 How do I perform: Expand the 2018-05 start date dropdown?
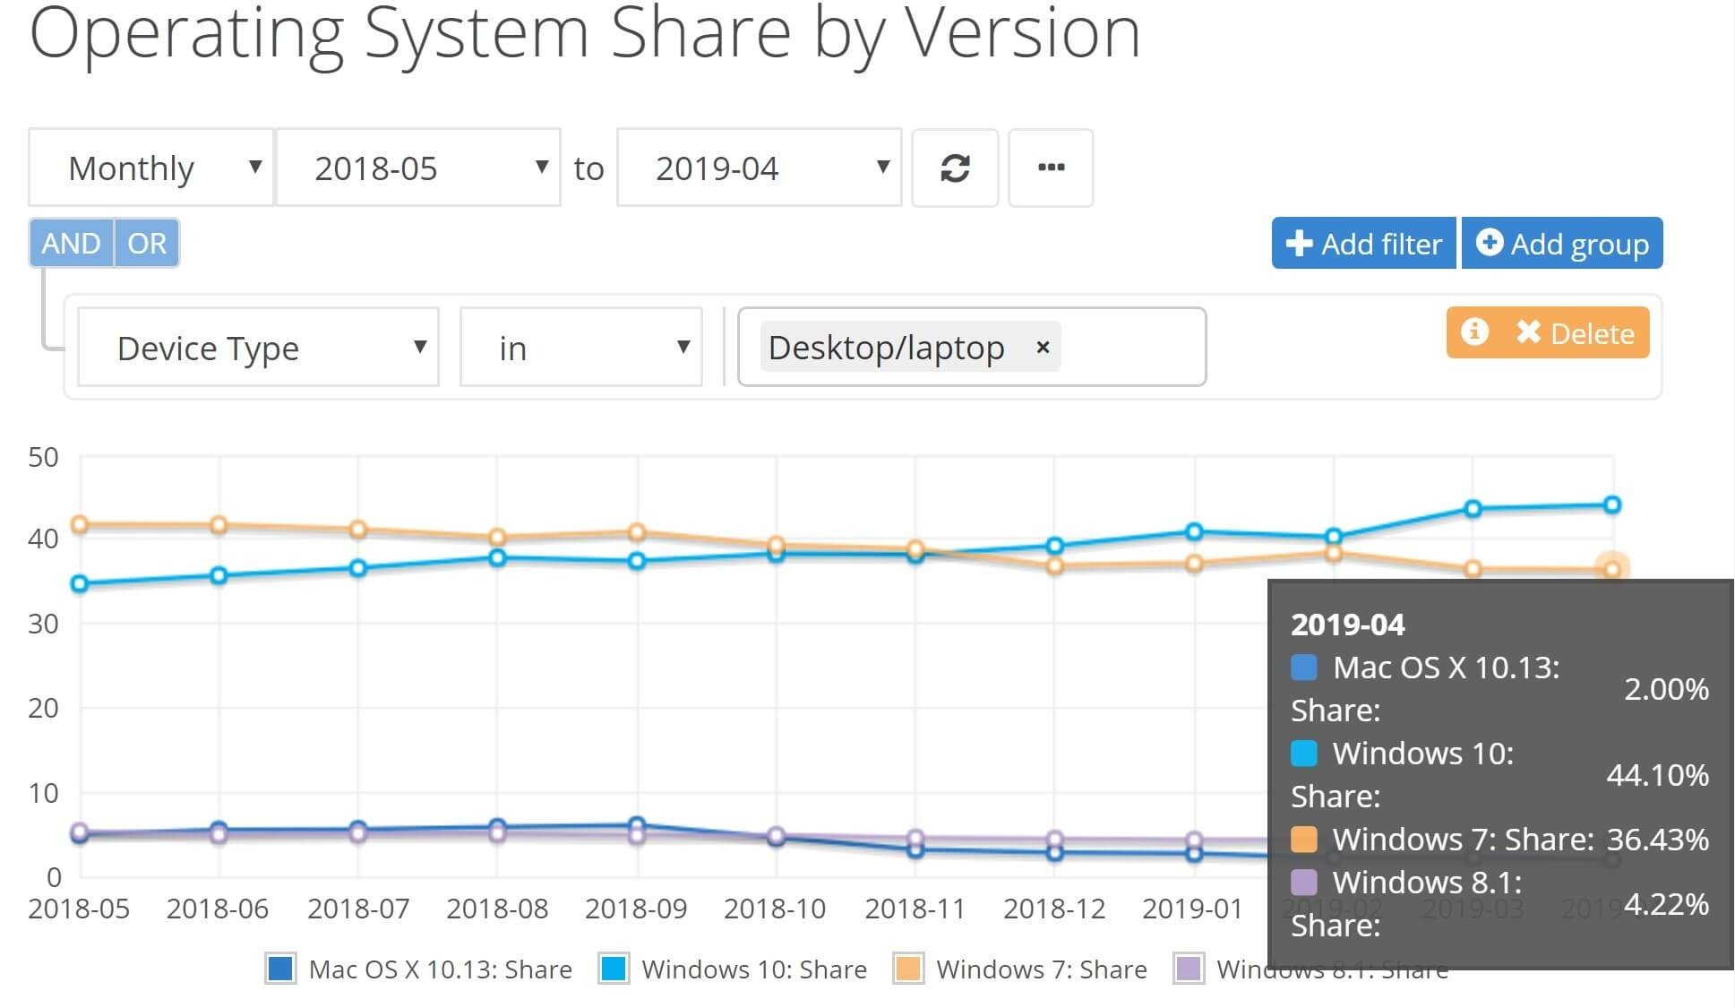(x=418, y=168)
